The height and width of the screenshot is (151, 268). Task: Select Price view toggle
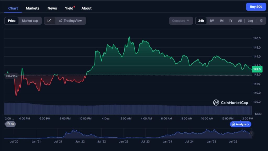[12, 21]
